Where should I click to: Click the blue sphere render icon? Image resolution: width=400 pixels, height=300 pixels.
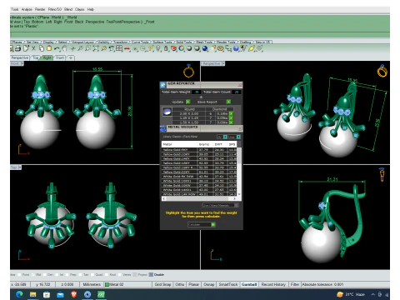[205, 48]
